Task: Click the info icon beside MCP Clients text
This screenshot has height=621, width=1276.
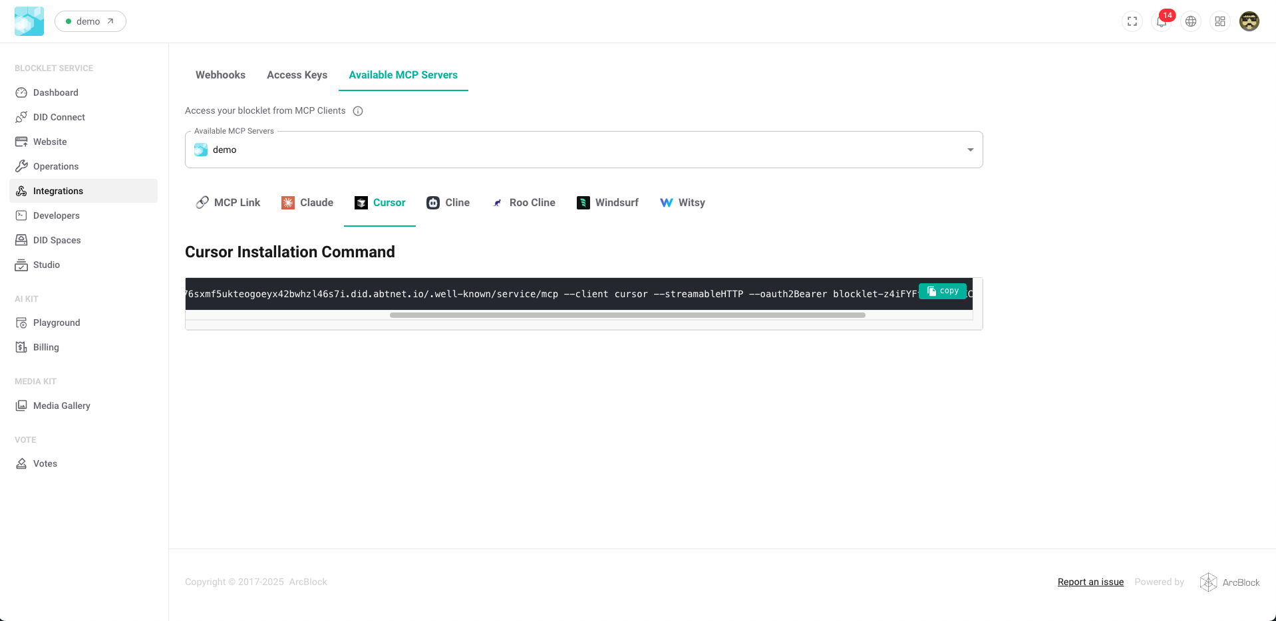Action: tap(358, 111)
